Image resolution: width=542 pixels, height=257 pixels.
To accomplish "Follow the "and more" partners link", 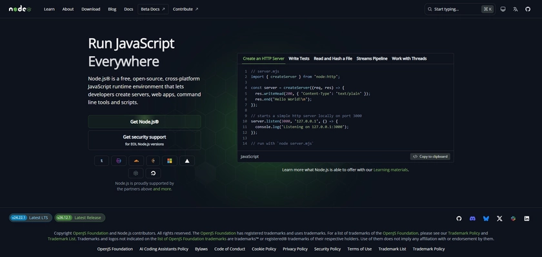I will pos(162,189).
